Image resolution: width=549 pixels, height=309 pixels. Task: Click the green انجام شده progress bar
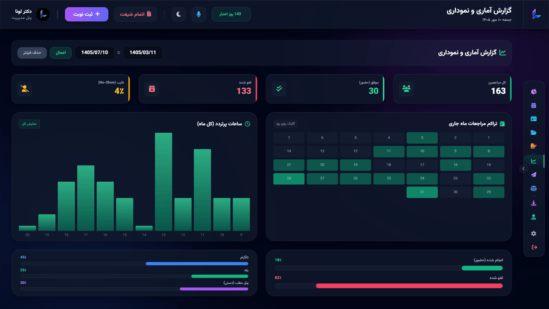click(482, 268)
